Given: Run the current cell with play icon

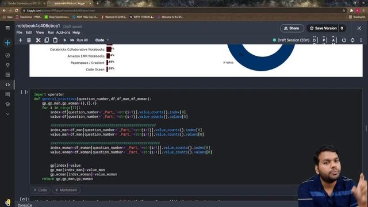Looking at the screenshot, I should click(x=65, y=40).
